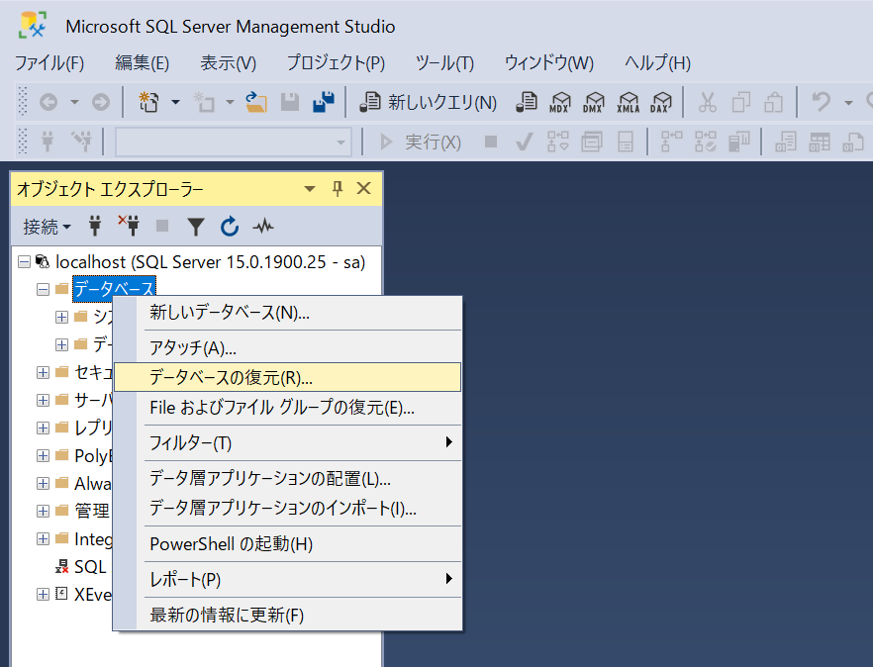873x667 pixels.
Task: Expand the PolyBase folder node
Action: pyautogui.click(x=43, y=455)
